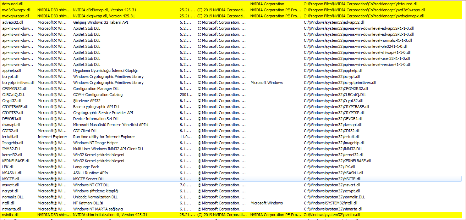Viewport: 466px width, 220px height.
Task: Select the apphelp.dll name cell
Action: (12, 70)
